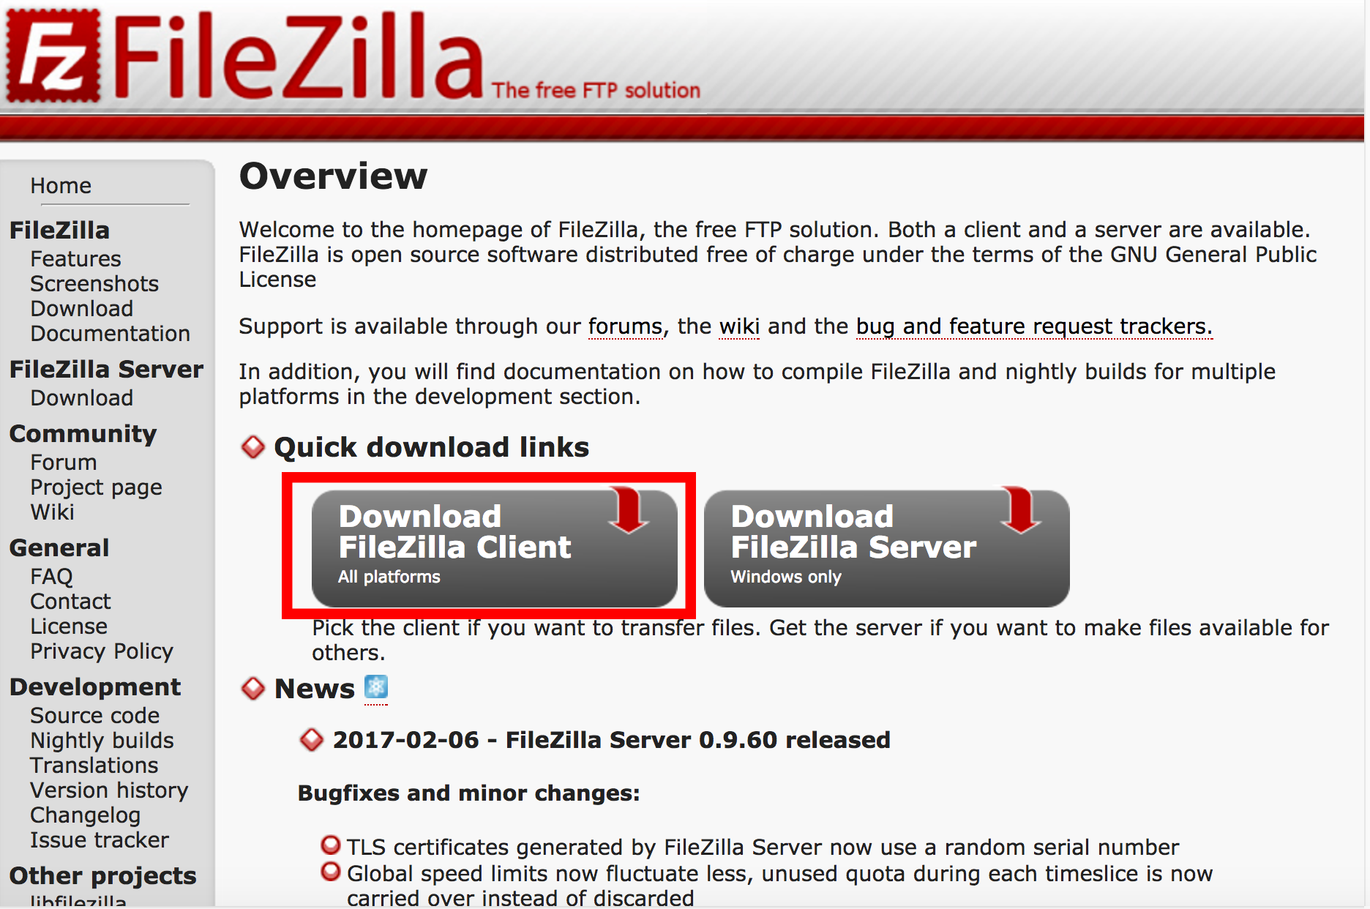Open the wiki link in support text

point(740,326)
